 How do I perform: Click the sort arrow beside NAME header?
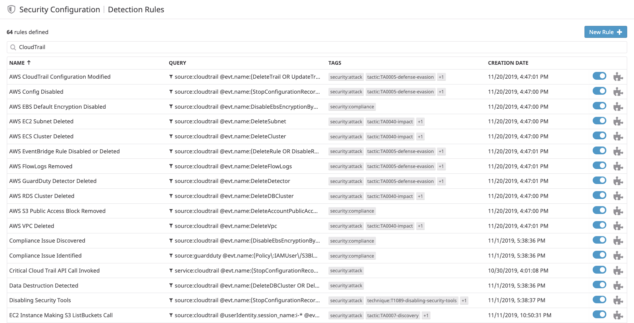(x=29, y=63)
